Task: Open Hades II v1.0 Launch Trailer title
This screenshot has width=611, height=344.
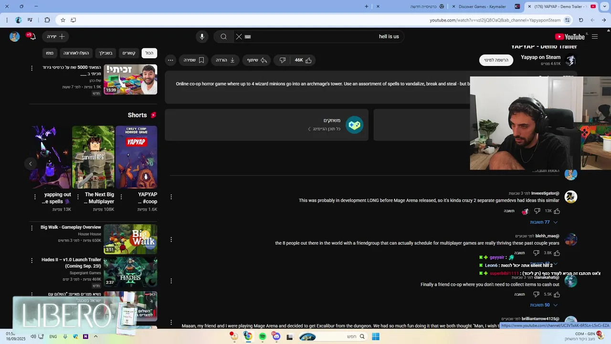Action: (71, 263)
